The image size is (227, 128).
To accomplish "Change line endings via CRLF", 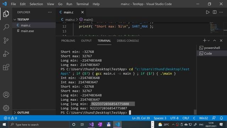I will [x=186, y=118].
